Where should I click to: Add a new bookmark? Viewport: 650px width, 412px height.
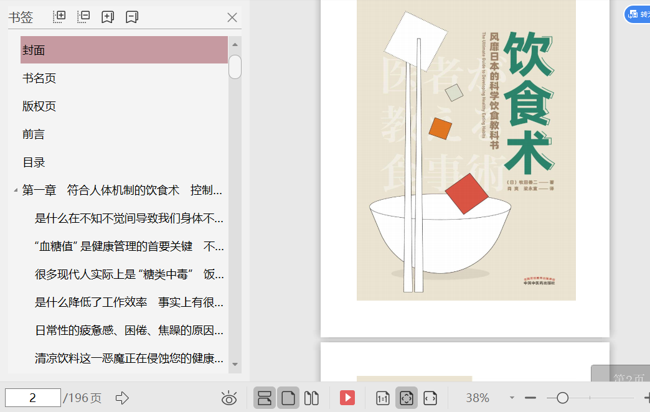coord(108,17)
